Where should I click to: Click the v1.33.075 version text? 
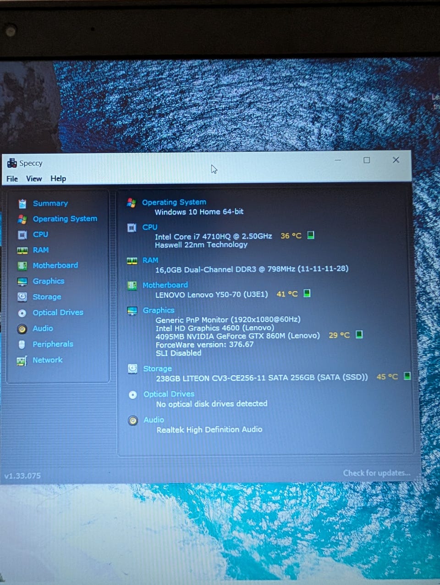pyautogui.click(x=22, y=476)
